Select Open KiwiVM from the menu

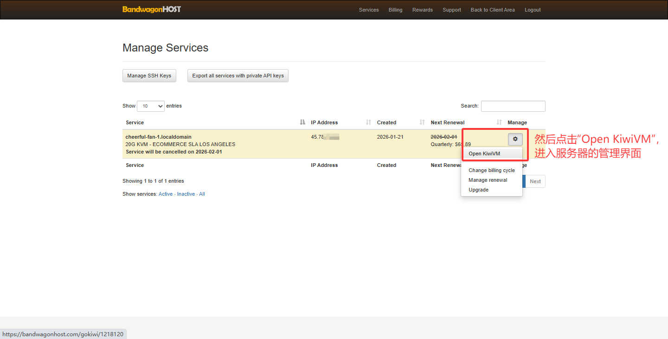pyautogui.click(x=484, y=154)
